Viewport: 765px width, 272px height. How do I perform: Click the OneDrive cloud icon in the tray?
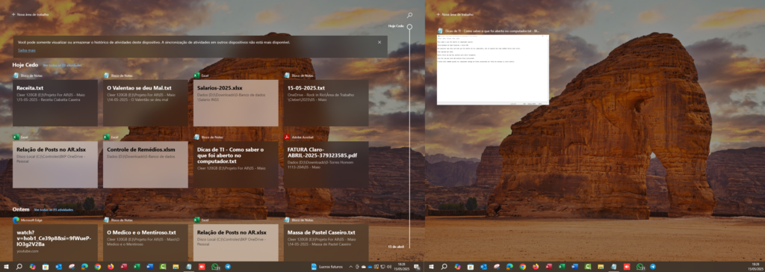coord(370,267)
